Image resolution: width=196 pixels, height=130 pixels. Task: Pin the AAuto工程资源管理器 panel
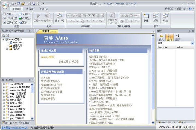29,31
